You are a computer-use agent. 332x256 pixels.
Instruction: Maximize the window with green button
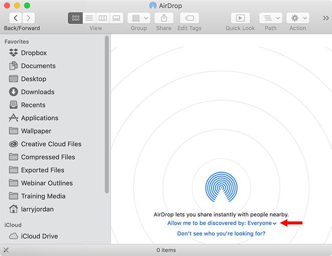click(27, 6)
